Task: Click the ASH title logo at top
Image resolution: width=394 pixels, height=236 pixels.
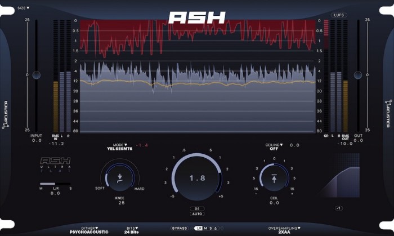Action: click(x=197, y=18)
